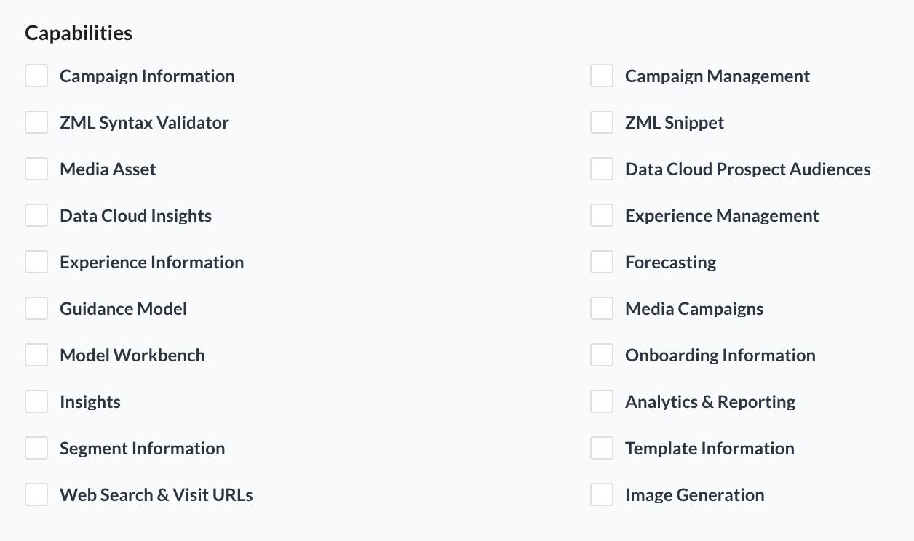Screen dimensions: 914x541
Task: Check Web Search & Visit URLs
Action: pos(36,494)
